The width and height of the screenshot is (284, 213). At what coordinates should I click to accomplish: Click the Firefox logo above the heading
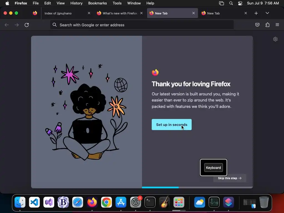coord(155,72)
